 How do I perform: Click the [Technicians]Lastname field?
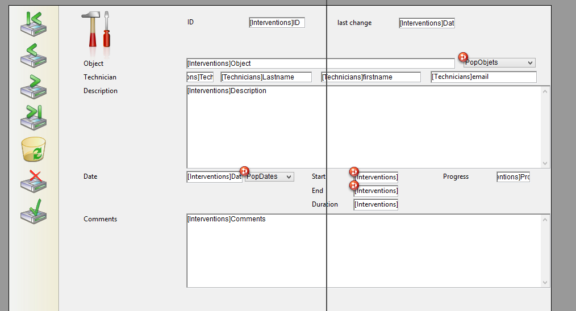pyautogui.click(x=266, y=77)
